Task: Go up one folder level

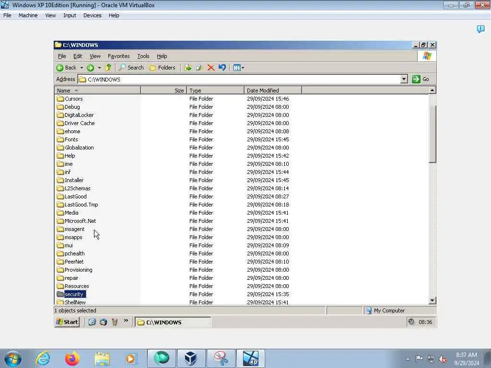Action: [108, 68]
